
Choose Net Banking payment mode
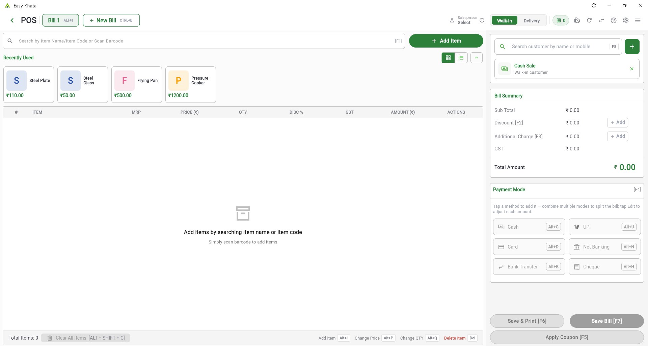click(x=604, y=247)
